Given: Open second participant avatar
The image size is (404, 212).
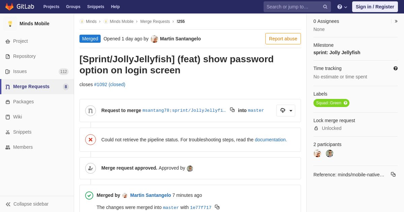Looking at the screenshot, I should tap(330, 153).
